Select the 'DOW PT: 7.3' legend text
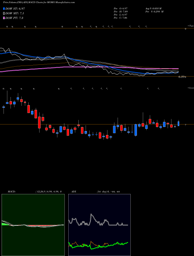 [14, 18]
